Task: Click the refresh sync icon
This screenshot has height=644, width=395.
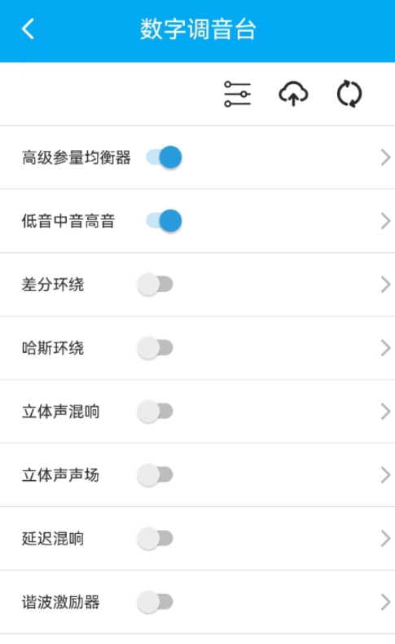Action: click(x=349, y=94)
